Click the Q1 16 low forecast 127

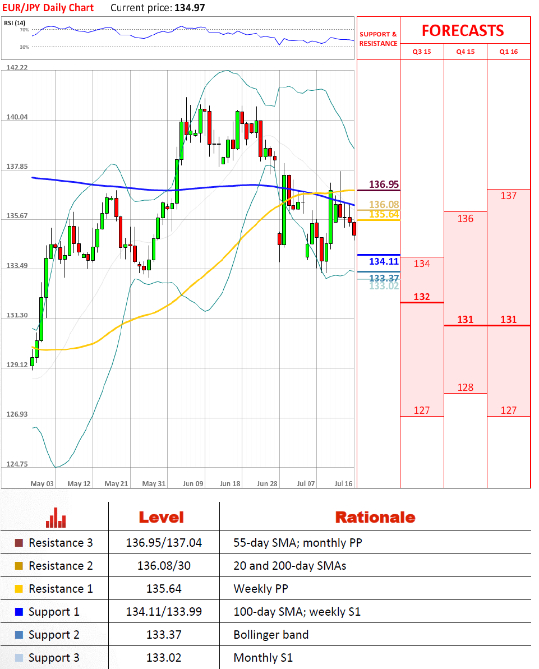pyautogui.click(x=509, y=410)
